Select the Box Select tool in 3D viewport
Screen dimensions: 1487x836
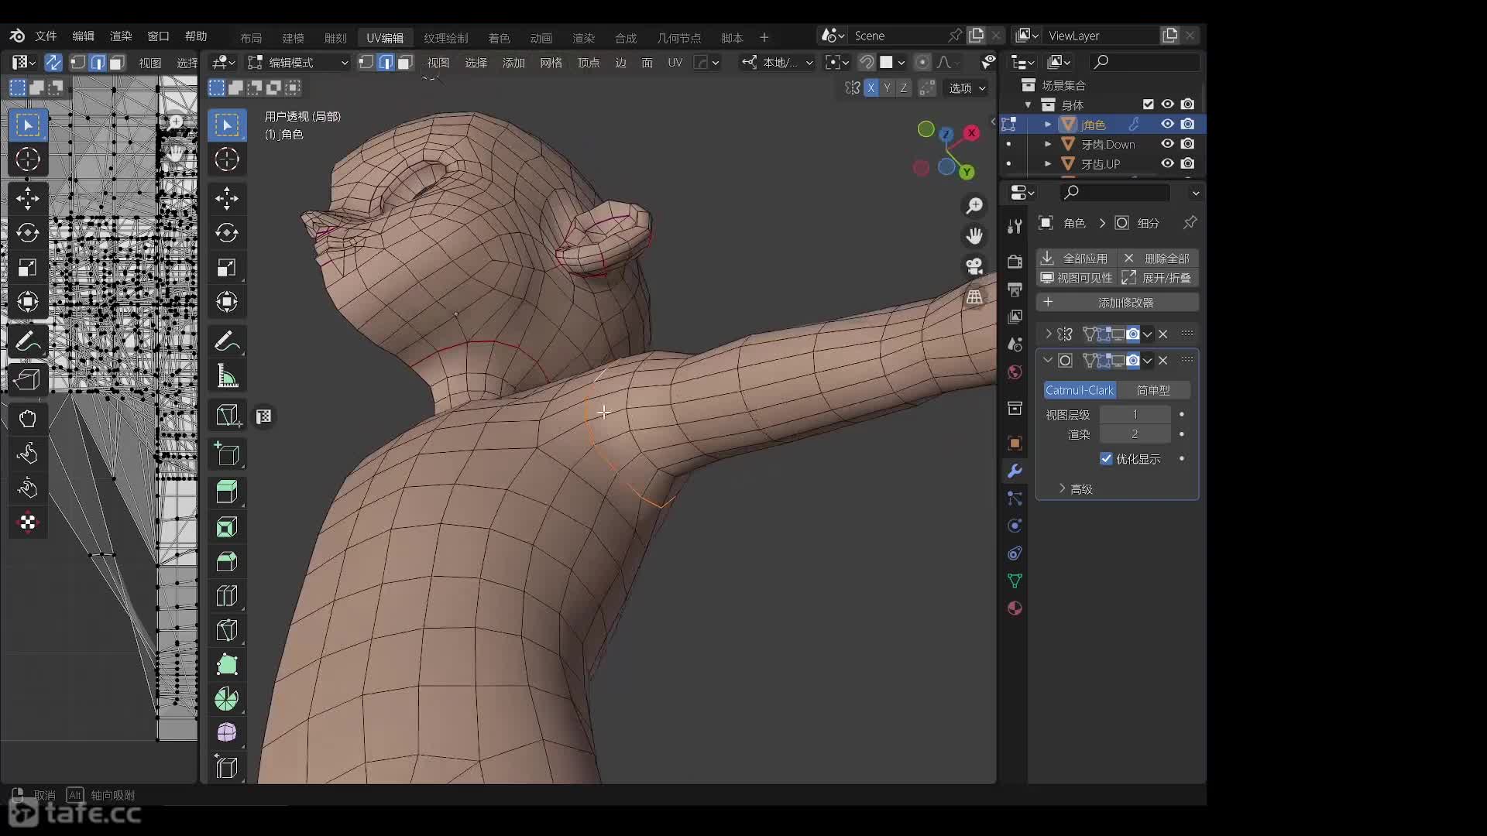click(x=227, y=125)
